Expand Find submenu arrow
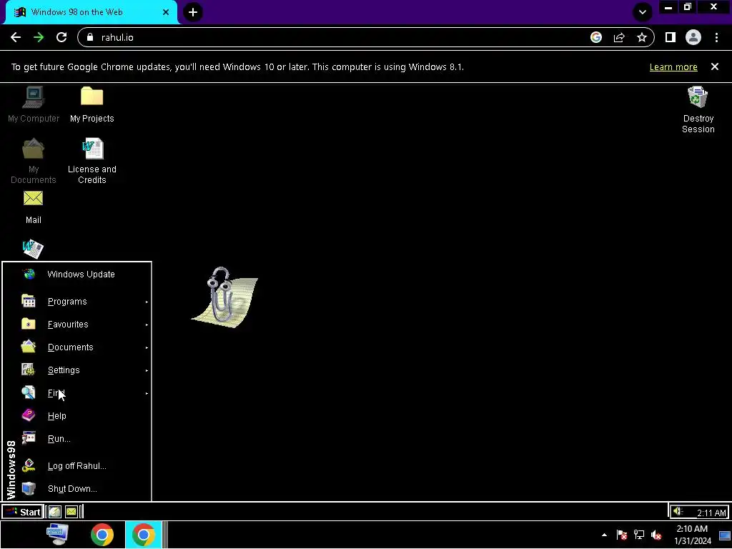Screen dimensions: 732x549 click(x=147, y=394)
